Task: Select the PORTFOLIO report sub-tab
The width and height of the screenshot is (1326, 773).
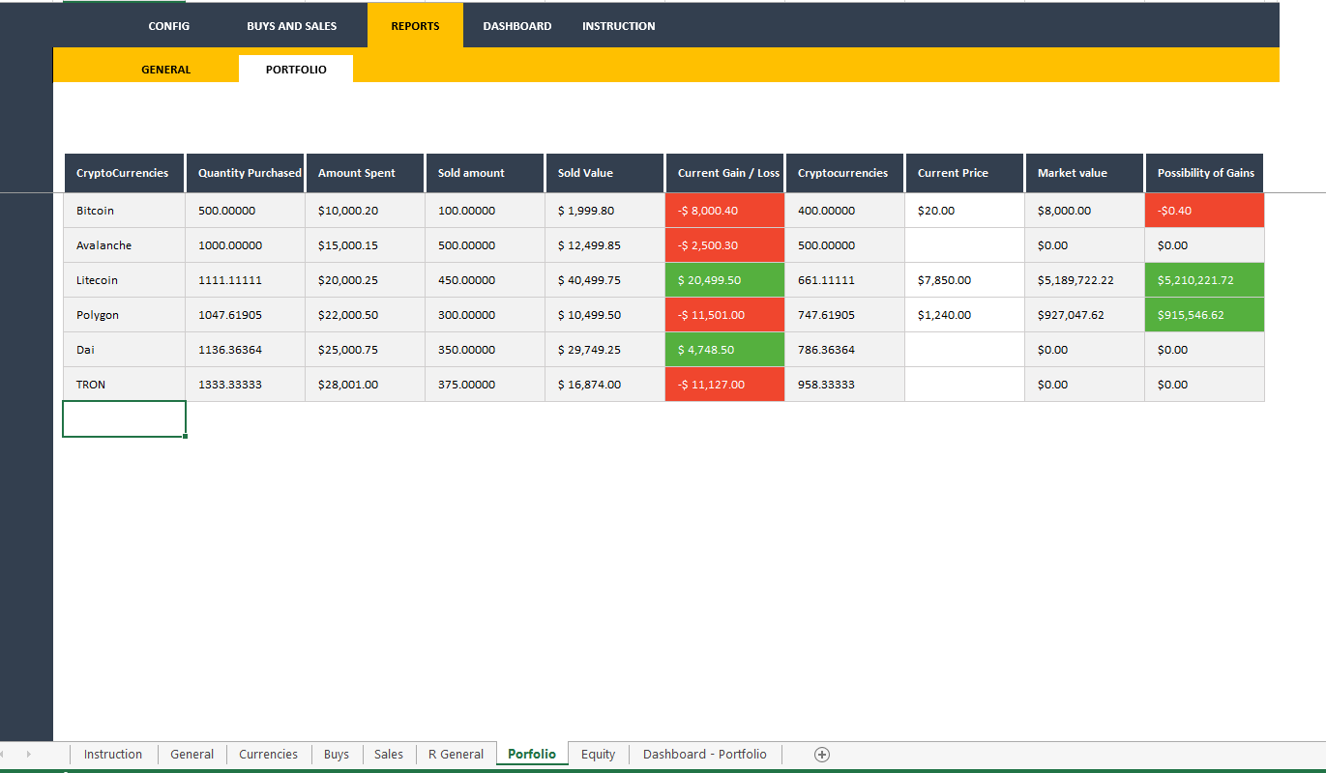Action: (296, 70)
